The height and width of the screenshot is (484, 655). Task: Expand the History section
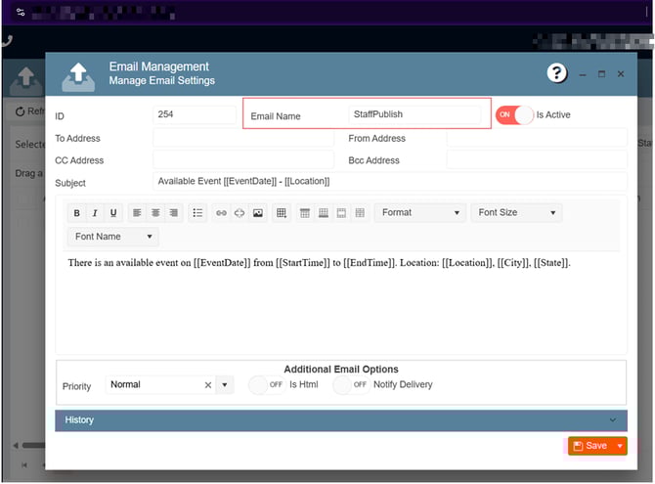(340, 420)
